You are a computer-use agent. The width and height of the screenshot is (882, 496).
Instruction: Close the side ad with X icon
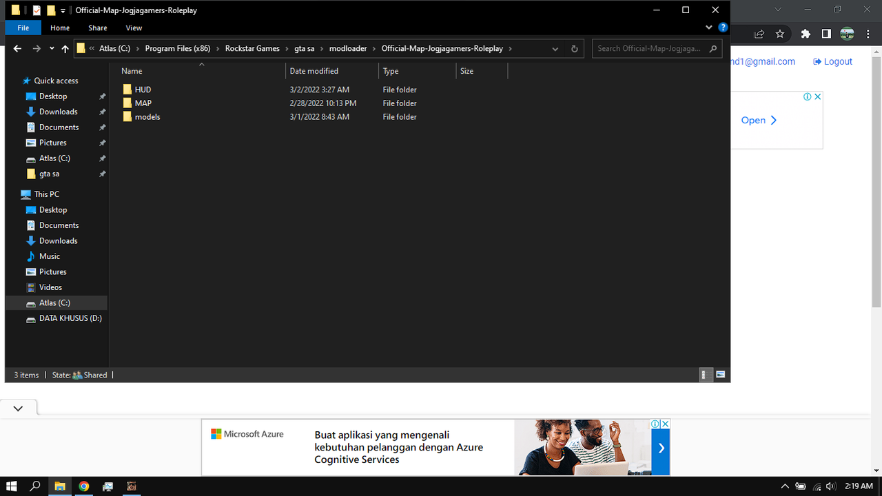tap(818, 96)
